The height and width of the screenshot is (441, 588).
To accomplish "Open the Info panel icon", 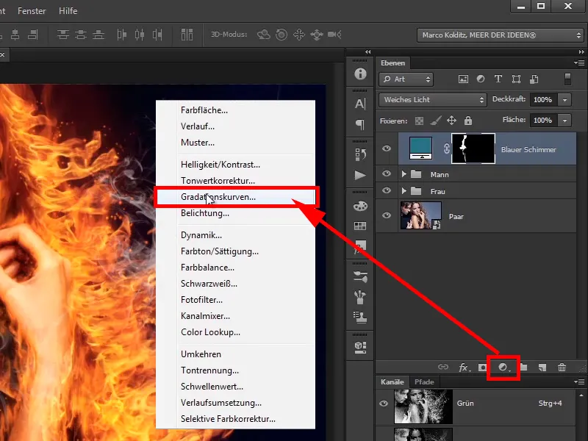I will click(x=360, y=74).
